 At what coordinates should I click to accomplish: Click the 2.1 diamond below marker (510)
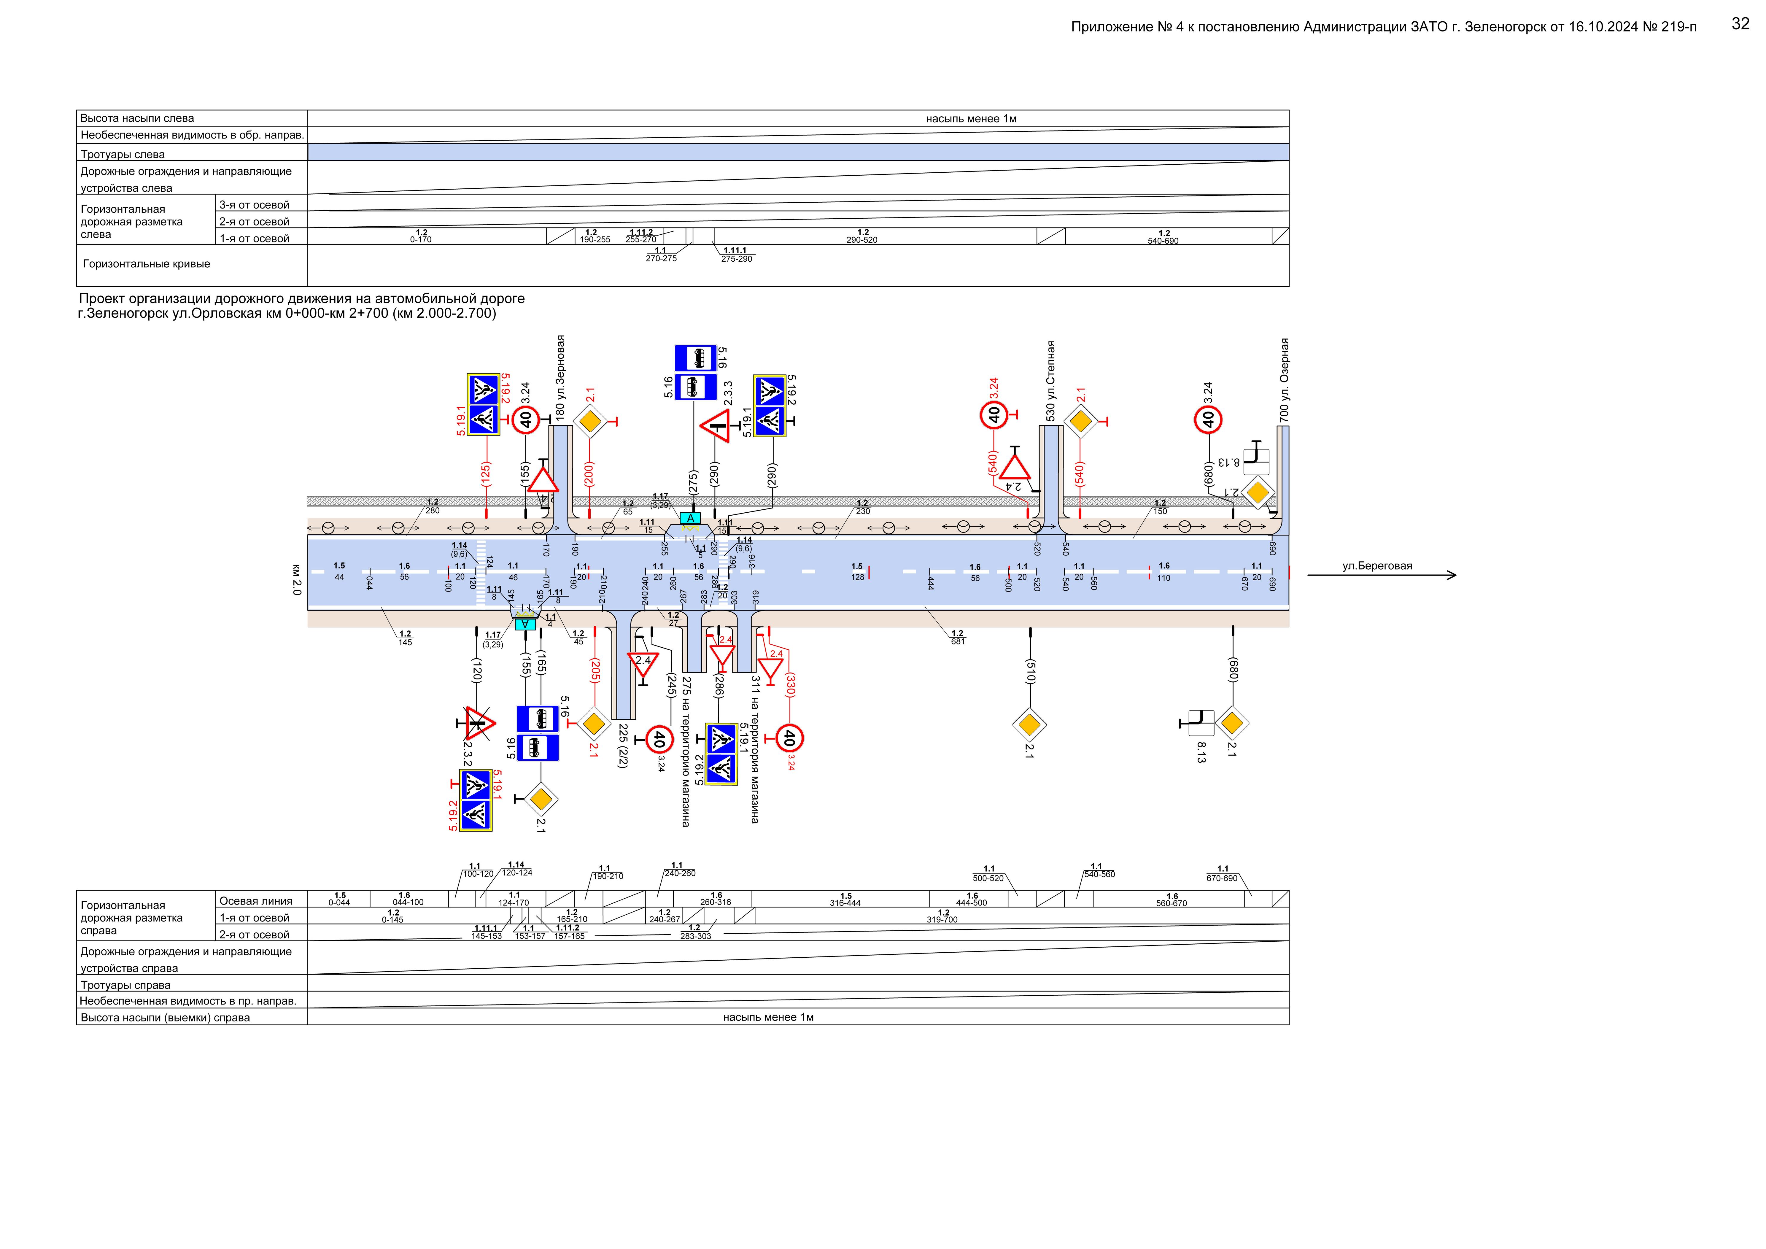[1029, 724]
